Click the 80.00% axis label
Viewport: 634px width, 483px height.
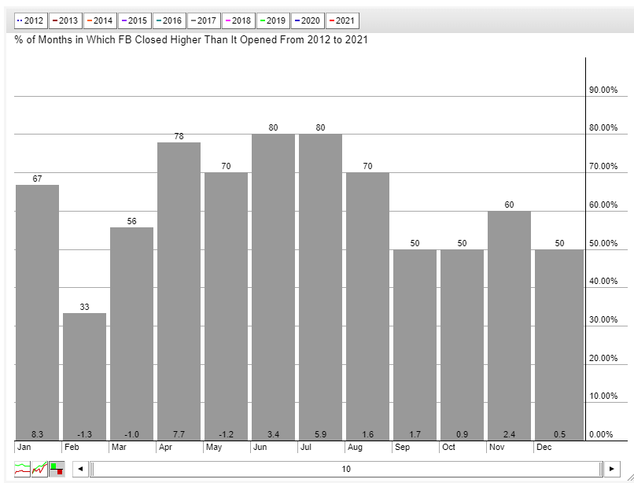(603, 127)
